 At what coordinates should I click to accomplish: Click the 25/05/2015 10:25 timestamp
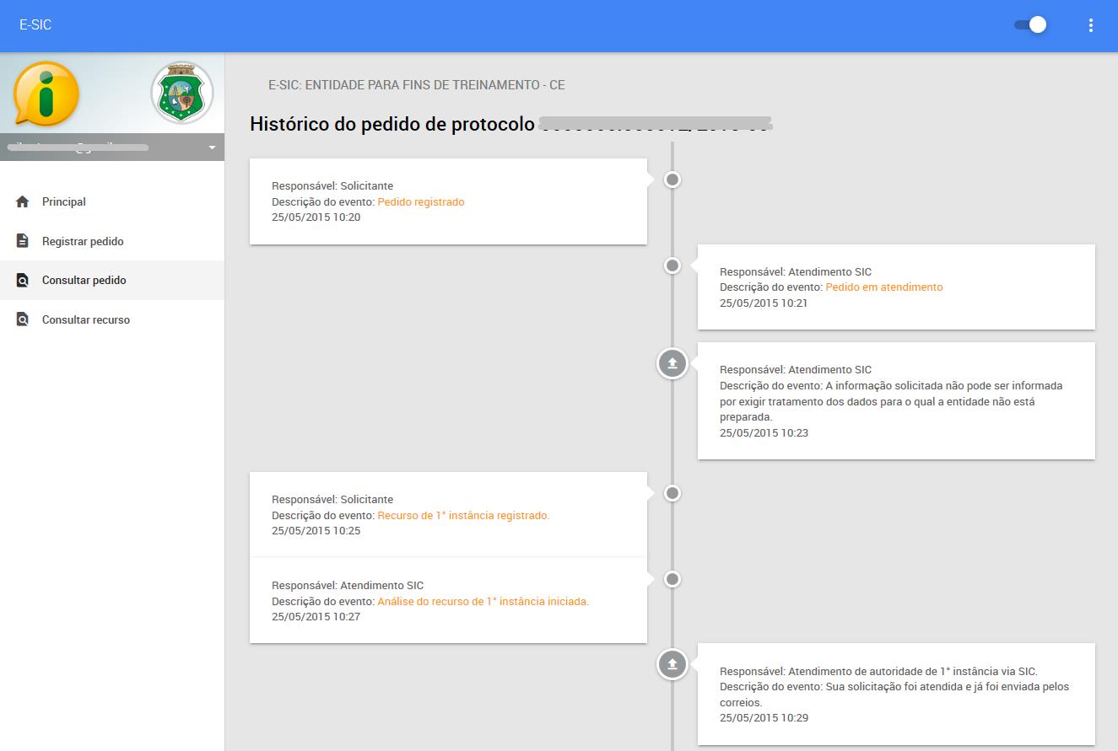click(316, 531)
